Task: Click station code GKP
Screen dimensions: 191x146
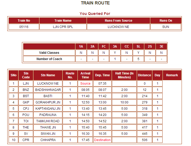Action: click(x=26, y=102)
